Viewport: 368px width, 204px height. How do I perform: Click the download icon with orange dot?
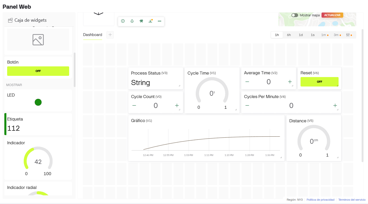[x=150, y=21]
